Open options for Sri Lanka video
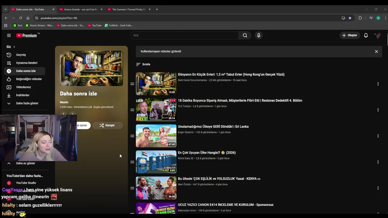This screenshot has width=388, height=218. [x=378, y=136]
